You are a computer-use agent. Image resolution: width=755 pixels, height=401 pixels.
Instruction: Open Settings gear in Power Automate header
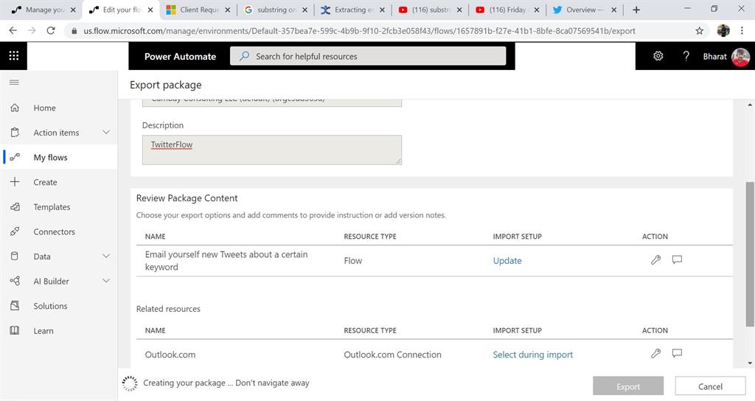click(658, 56)
